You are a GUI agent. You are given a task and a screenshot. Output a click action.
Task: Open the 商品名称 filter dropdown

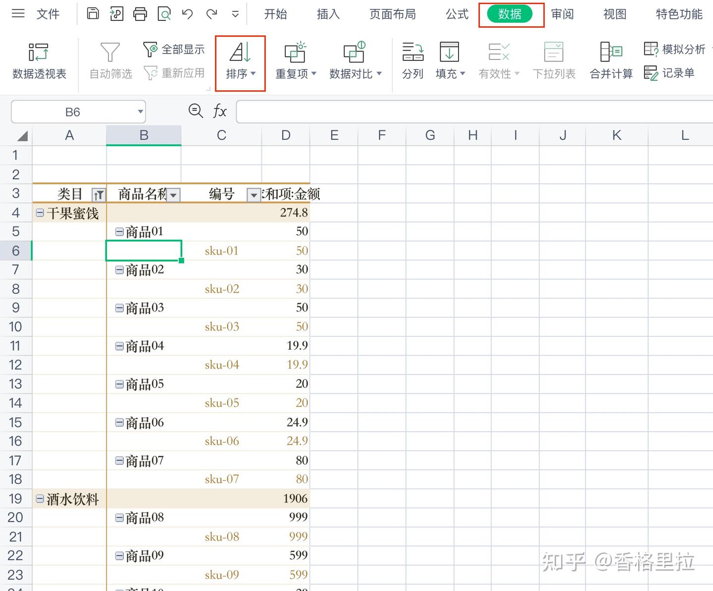click(x=173, y=195)
